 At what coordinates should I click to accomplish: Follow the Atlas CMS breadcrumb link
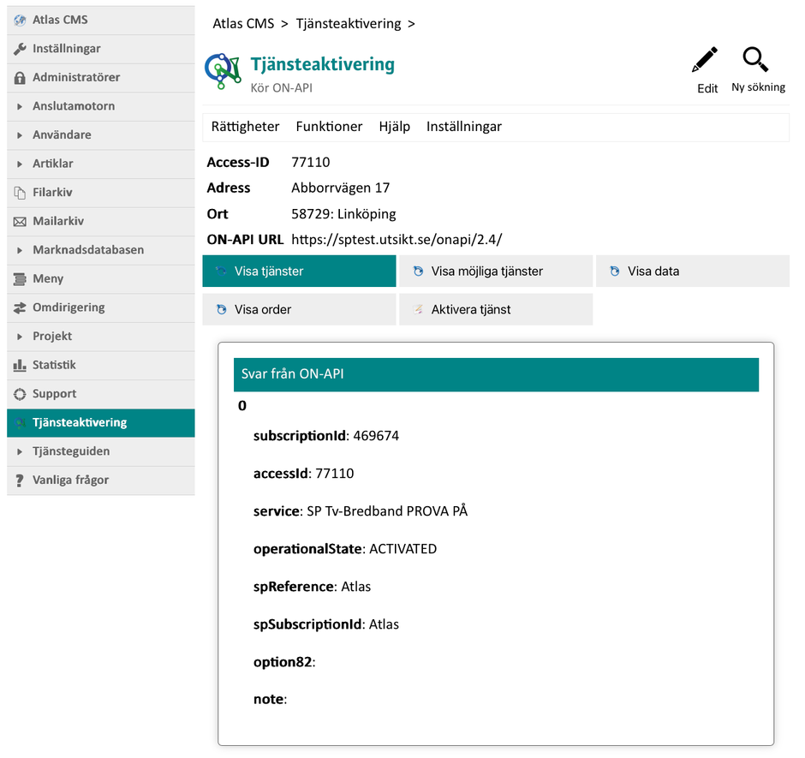pos(243,24)
